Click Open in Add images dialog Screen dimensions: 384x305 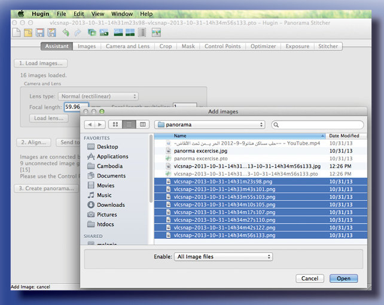pyautogui.click(x=343, y=278)
